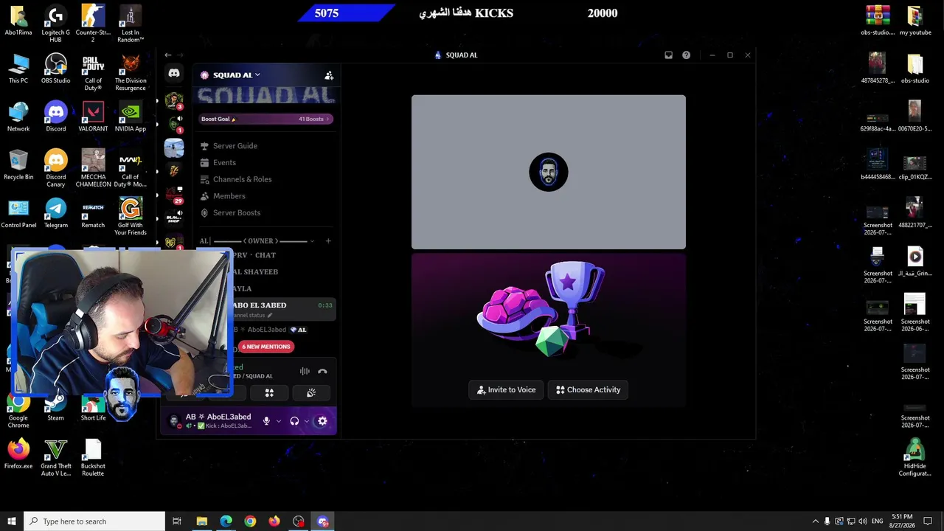Click the Windows taskbar search box
Screen dimensions: 944x531
[94, 521]
